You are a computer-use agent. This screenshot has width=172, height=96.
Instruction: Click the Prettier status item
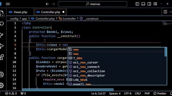(x=160, y=94)
